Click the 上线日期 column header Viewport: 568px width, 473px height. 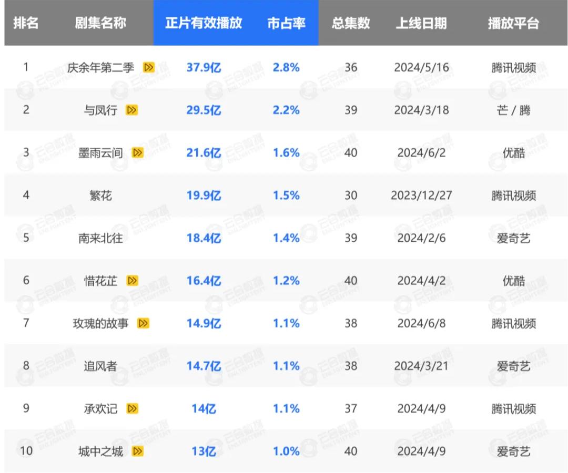point(421,23)
